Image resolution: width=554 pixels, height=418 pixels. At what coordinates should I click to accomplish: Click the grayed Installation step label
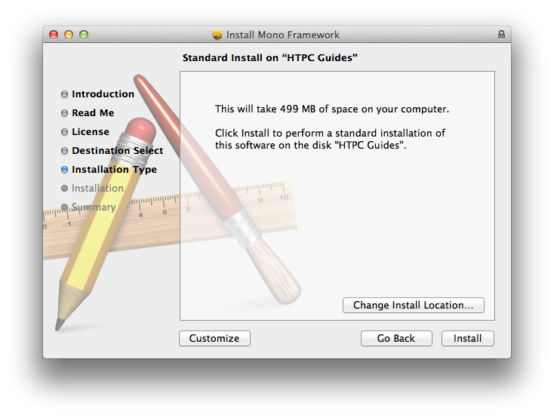point(97,189)
